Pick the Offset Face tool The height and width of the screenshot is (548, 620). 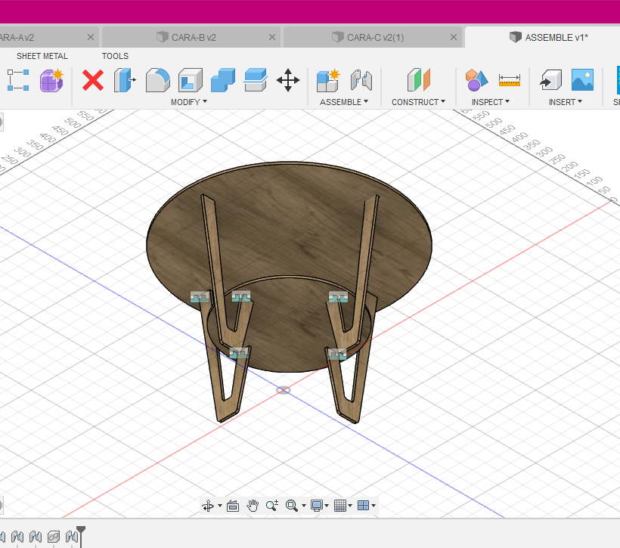(x=256, y=80)
